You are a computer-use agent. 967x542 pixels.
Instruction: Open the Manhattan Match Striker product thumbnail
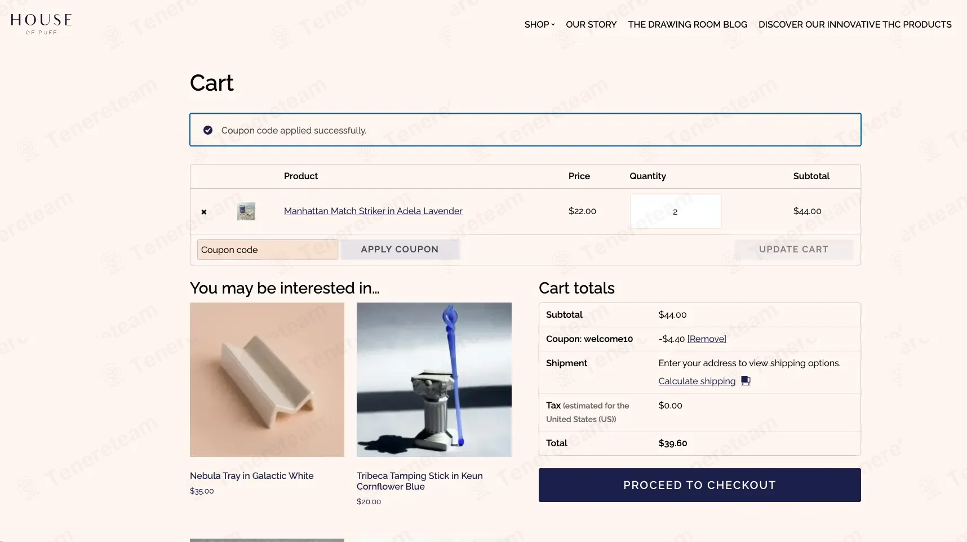246,211
